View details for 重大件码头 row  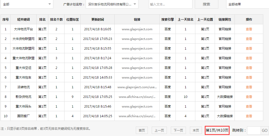click(249, 107)
